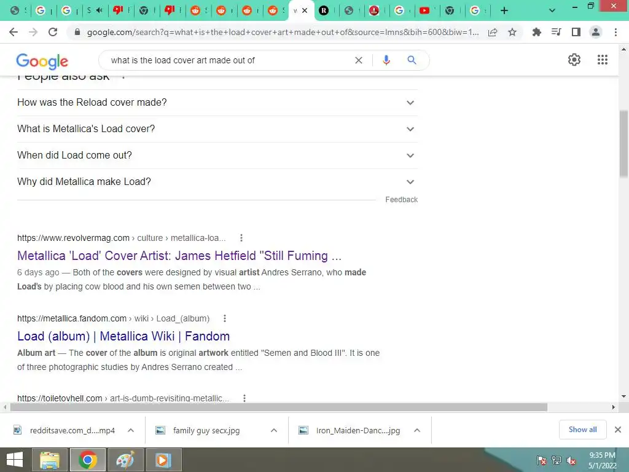Open options caret for family guy secx.jpg

click(x=274, y=430)
